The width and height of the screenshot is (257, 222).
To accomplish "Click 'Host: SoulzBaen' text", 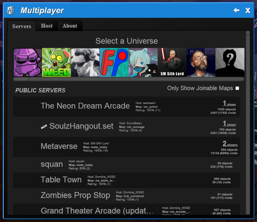I will coord(130,123).
